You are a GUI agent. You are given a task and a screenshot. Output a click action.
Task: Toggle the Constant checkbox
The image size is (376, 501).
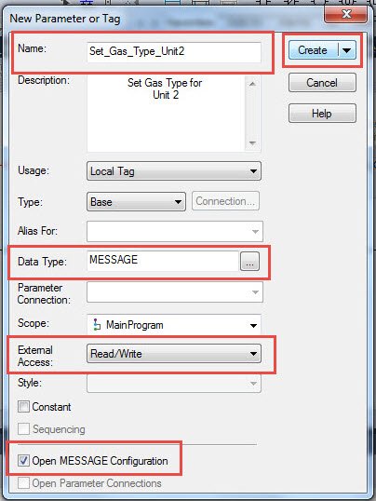coord(23,407)
